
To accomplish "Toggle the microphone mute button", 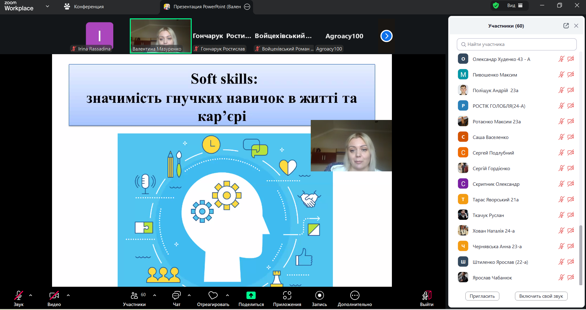I will coord(18,296).
